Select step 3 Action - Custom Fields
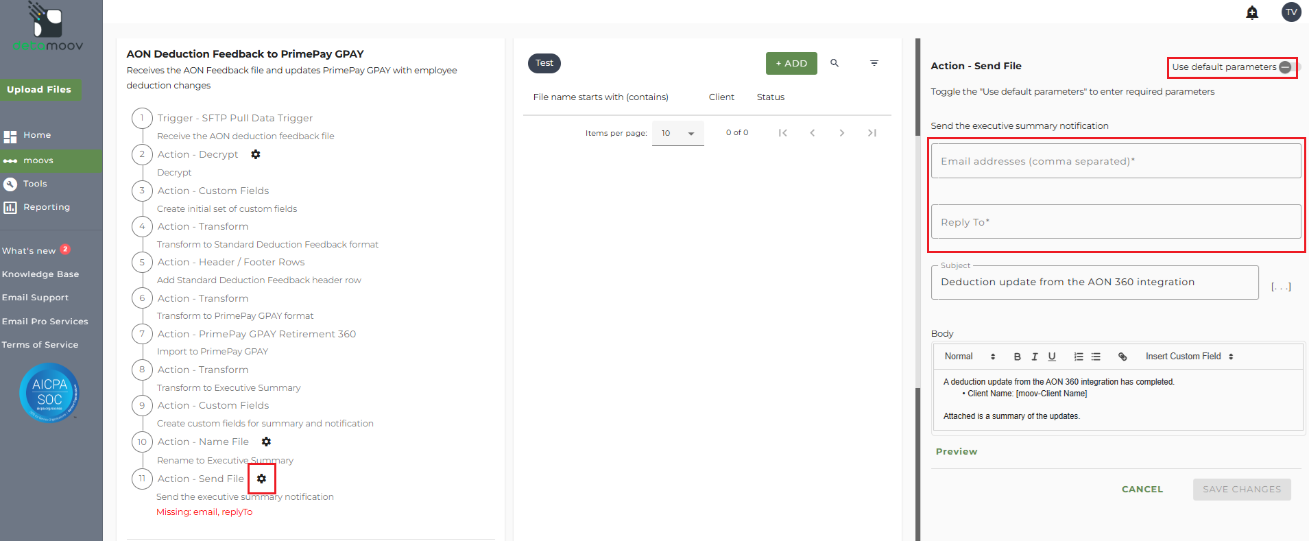This screenshot has height=541, width=1309. pyautogui.click(x=213, y=191)
